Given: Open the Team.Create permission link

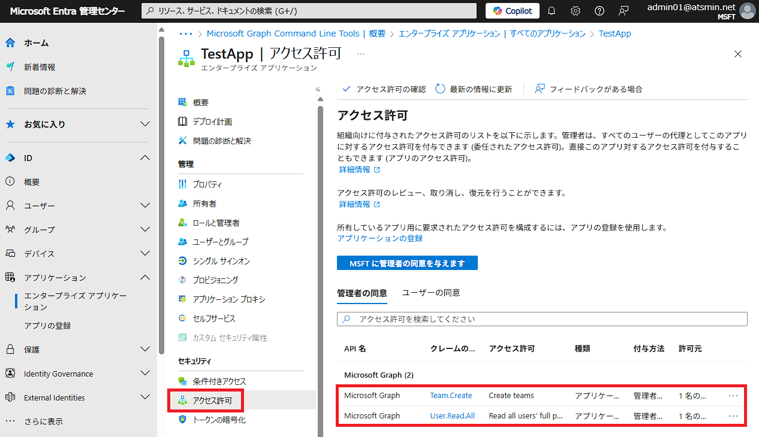Looking at the screenshot, I should (451, 395).
